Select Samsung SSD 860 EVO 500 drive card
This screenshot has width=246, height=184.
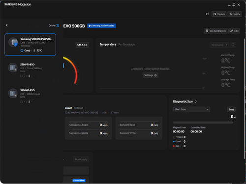click(x=30, y=45)
